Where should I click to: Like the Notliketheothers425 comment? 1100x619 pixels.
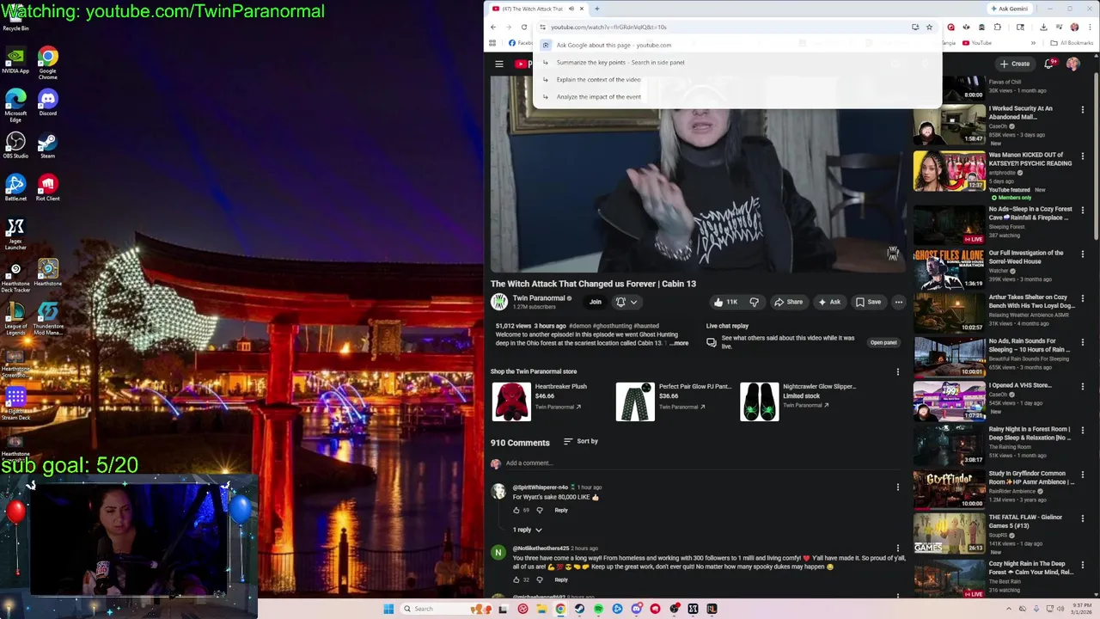(516, 579)
